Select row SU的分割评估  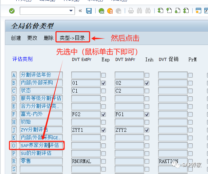click(41, 153)
